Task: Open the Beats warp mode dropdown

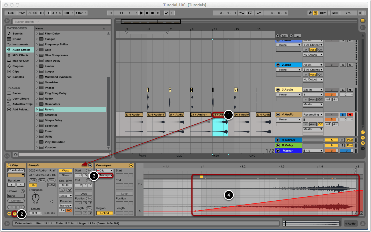Action: coord(65,196)
